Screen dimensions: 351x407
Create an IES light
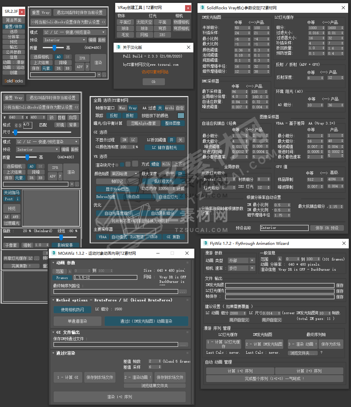tap(162, 35)
